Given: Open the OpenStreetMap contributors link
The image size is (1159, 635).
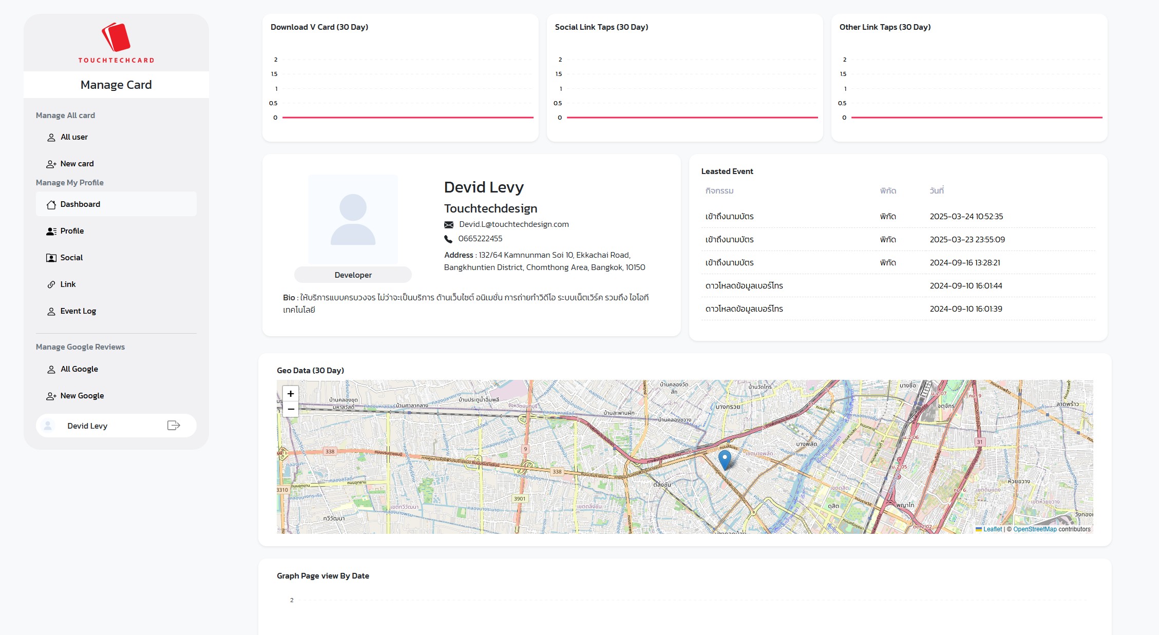Looking at the screenshot, I should point(1035,529).
